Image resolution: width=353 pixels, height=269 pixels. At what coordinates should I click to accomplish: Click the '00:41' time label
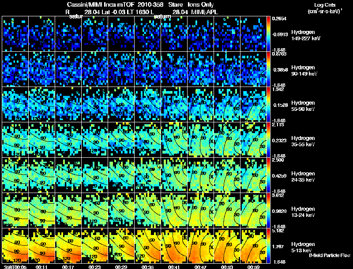[x=174, y=267]
